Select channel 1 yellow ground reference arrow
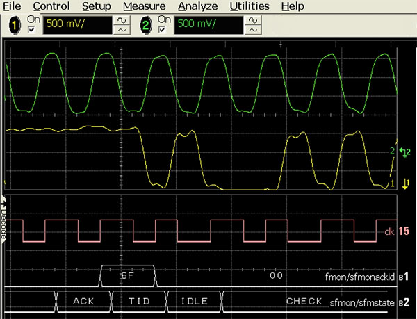The image size is (417, 319). tap(406, 184)
